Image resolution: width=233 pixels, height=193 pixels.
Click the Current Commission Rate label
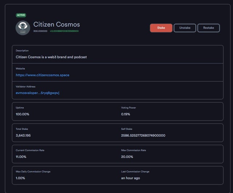(x=30, y=150)
